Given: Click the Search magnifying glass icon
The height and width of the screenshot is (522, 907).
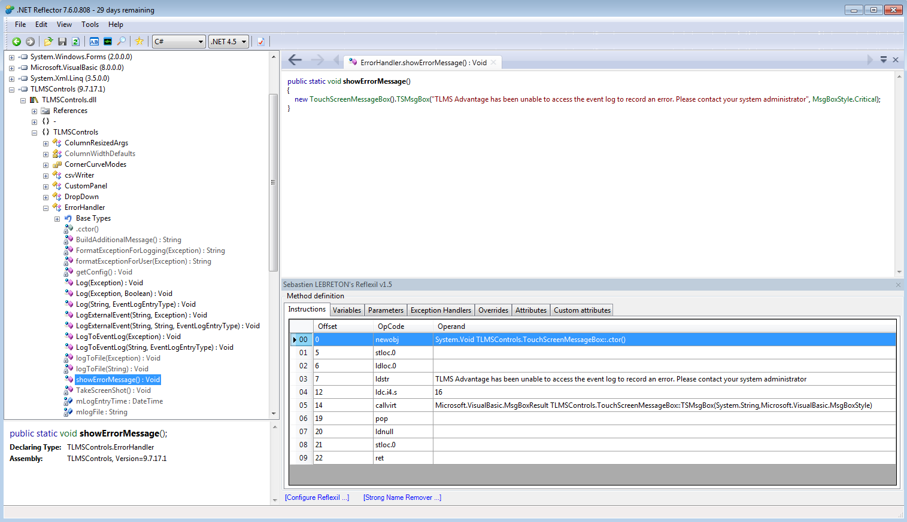Looking at the screenshot, I should pyautogui.click(x=122, y=42).
